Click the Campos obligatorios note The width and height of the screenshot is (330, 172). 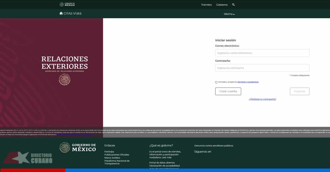point(299,75)
